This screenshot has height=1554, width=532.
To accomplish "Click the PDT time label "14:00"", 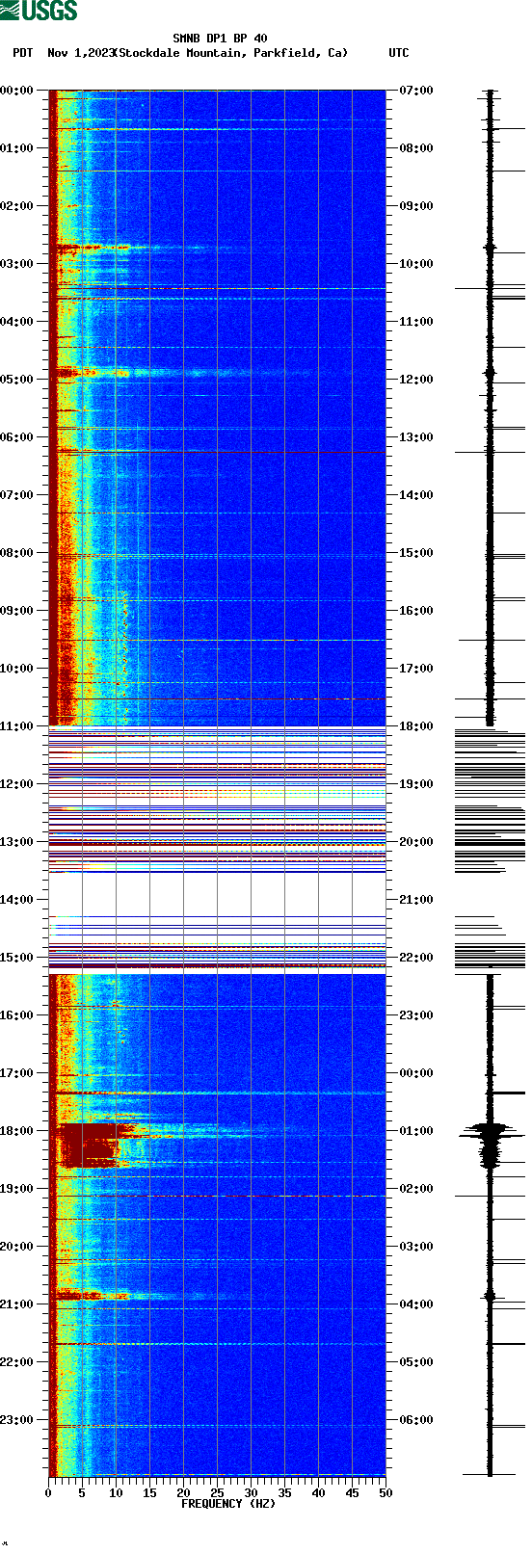I will 16,900.
